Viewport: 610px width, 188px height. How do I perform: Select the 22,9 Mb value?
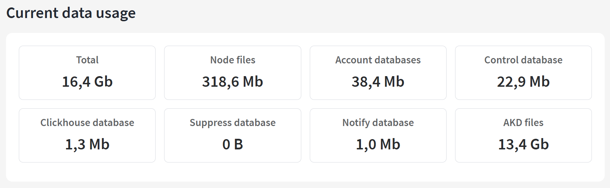pos(523,82)
